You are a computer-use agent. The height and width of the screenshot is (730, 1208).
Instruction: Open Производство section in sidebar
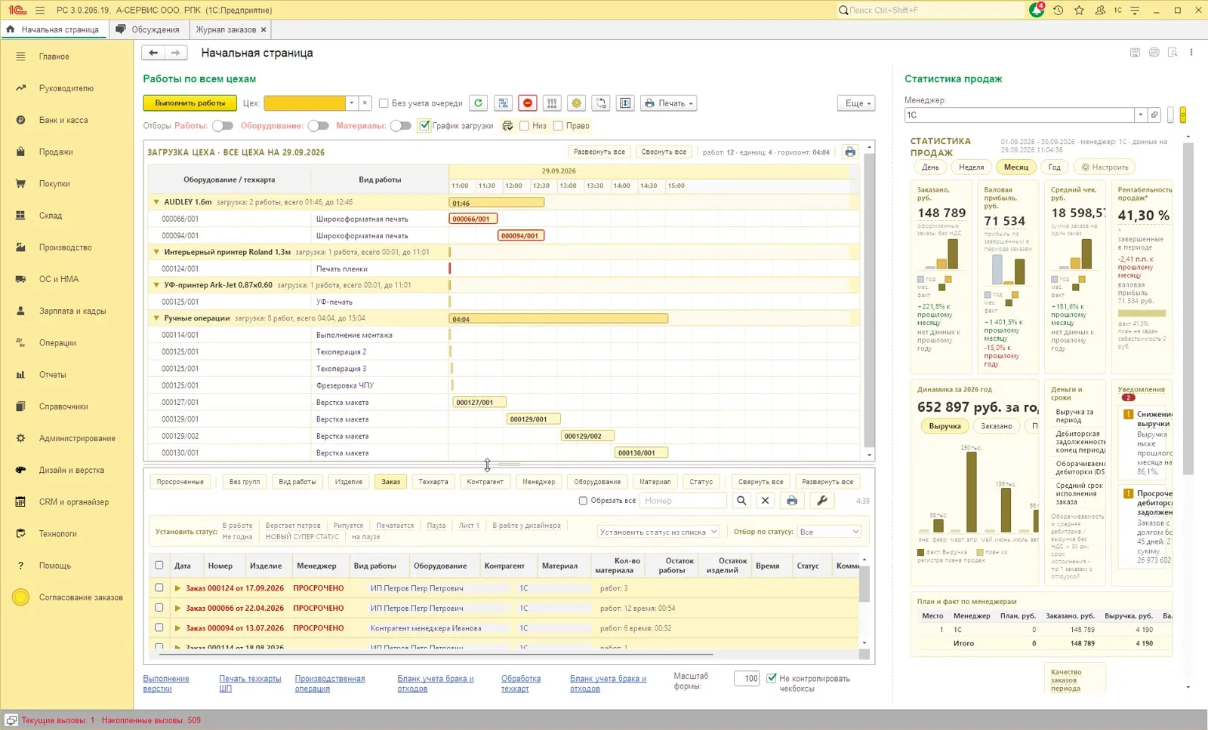coord(66,247)
